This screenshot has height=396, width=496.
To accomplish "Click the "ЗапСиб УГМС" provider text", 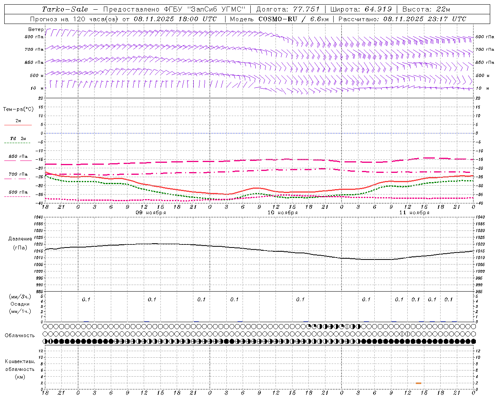I will (216, 9).
